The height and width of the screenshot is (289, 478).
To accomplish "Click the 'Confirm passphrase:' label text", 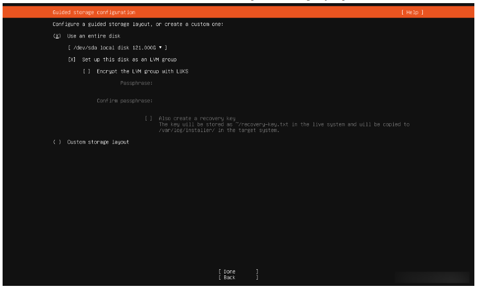I will point(124,101).
